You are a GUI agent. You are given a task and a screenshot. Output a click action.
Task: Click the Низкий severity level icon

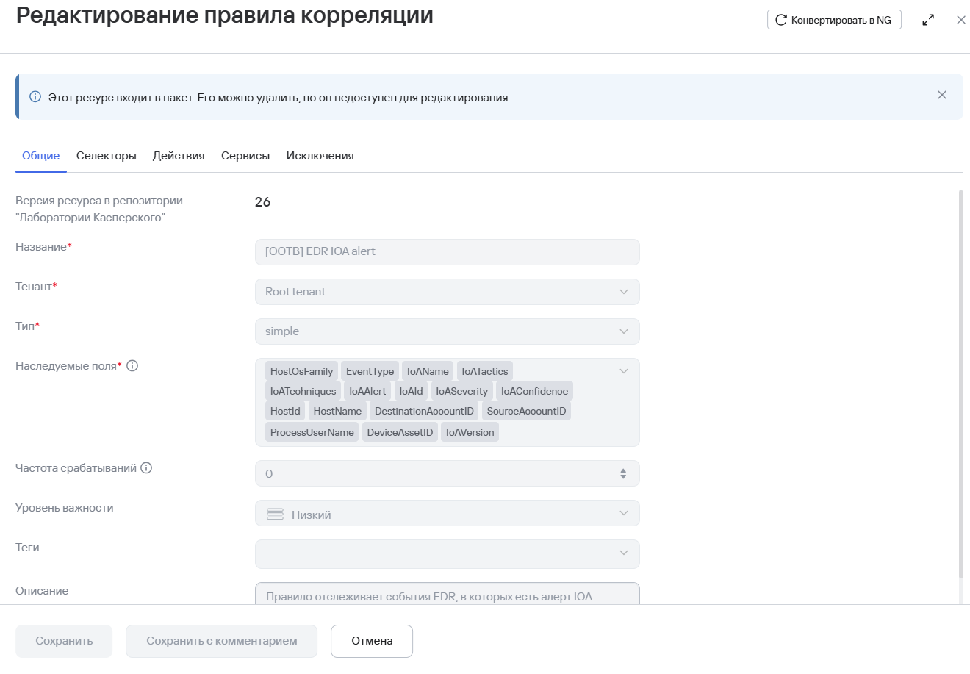click(x=275, y=515)
